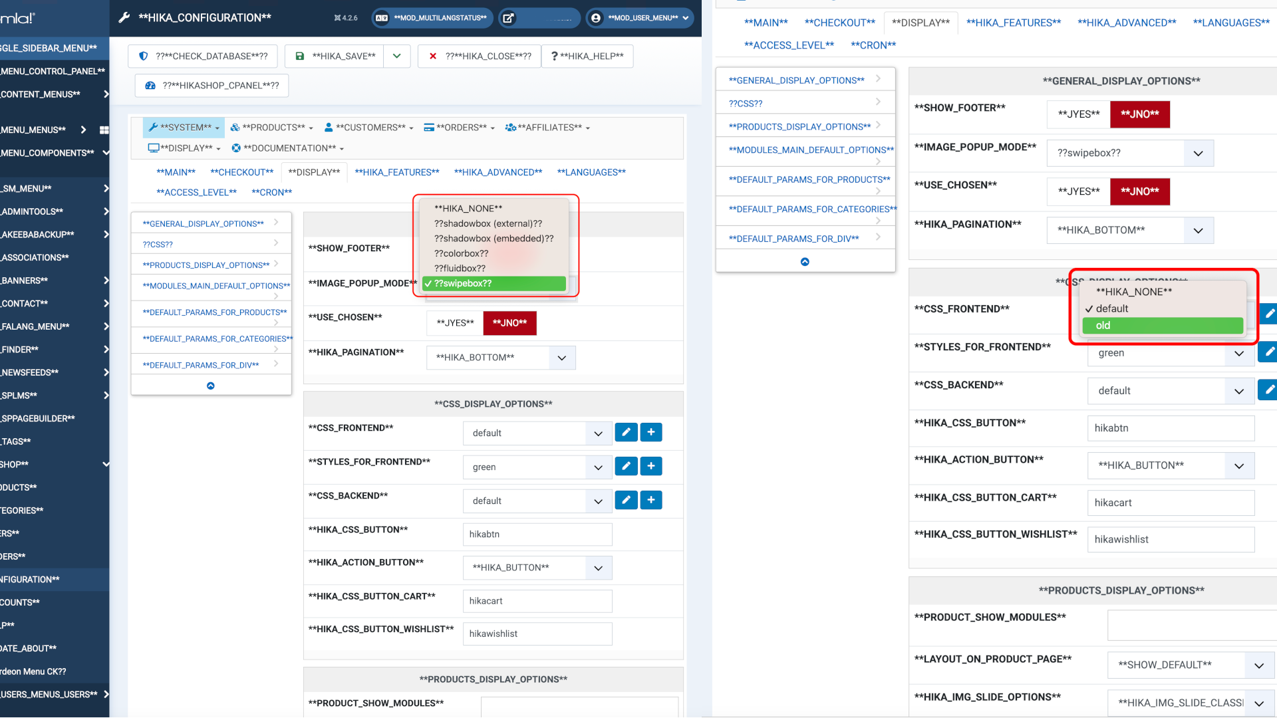Screen dimensions: 1277x718
Task: Click the HIKA_CLOSE button
Action: pyautogui.click(x=480, y=57)
